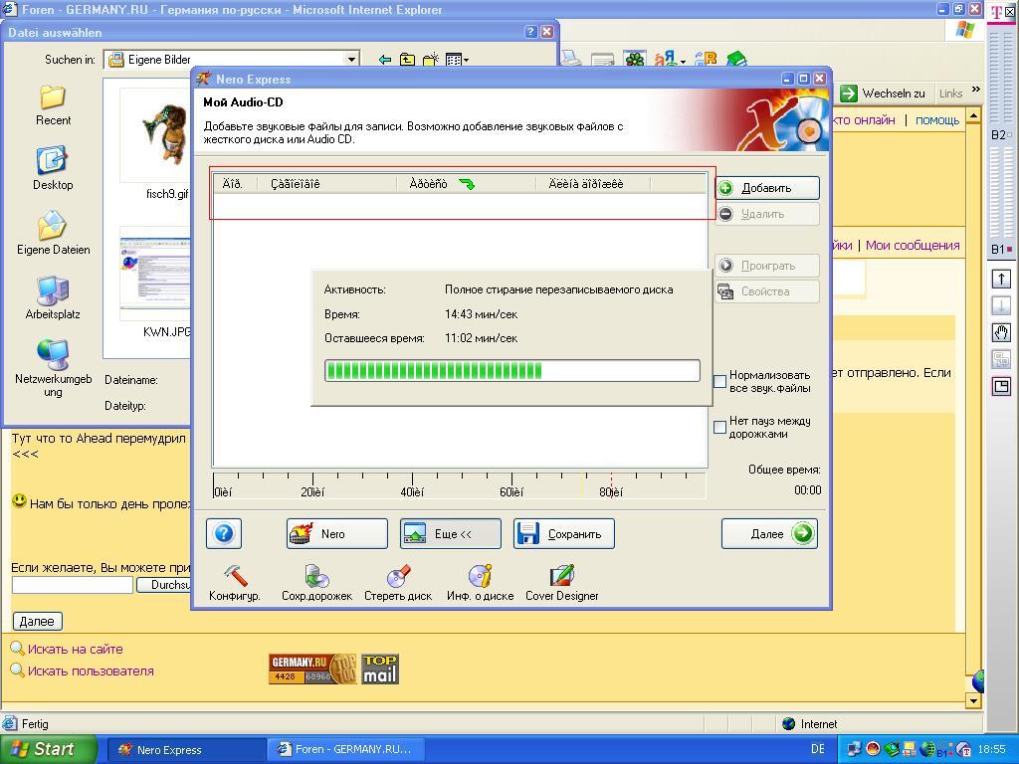The image size is (1019, 764).
Task: Click the erase progress bar
Action: coord(512,370)
